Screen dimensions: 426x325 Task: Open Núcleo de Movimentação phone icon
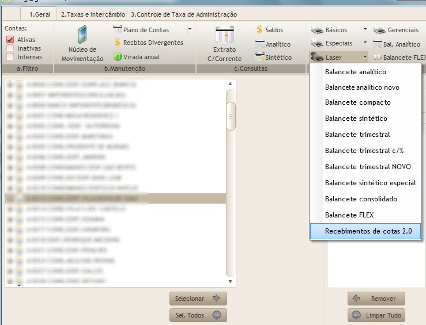click(82, 35)
